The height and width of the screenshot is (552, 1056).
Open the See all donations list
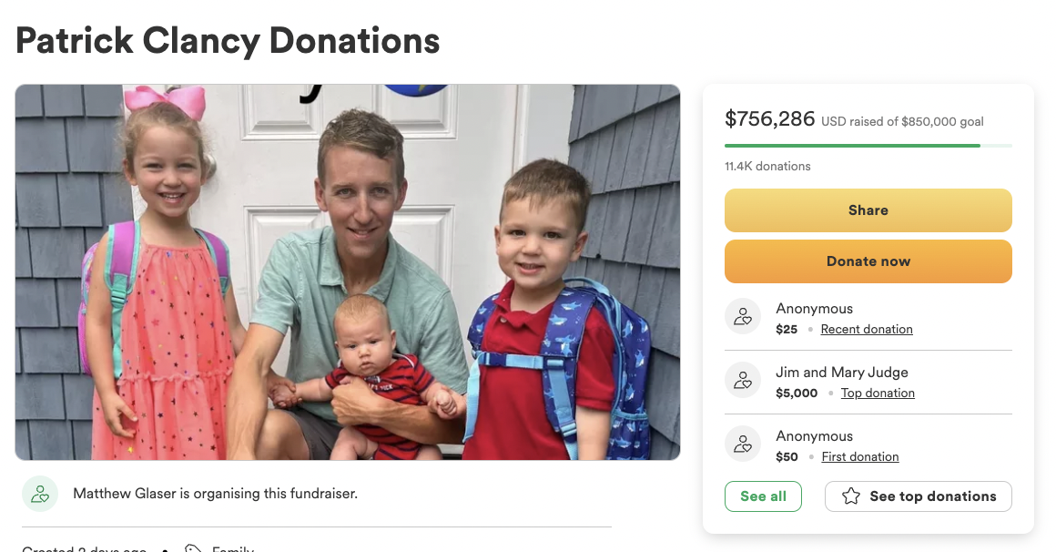[763, 496]
